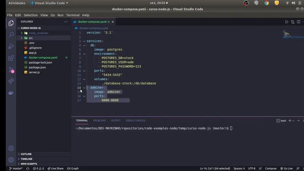
Task: Click the network indicator in system tray
Action: (x=287, y=3)
